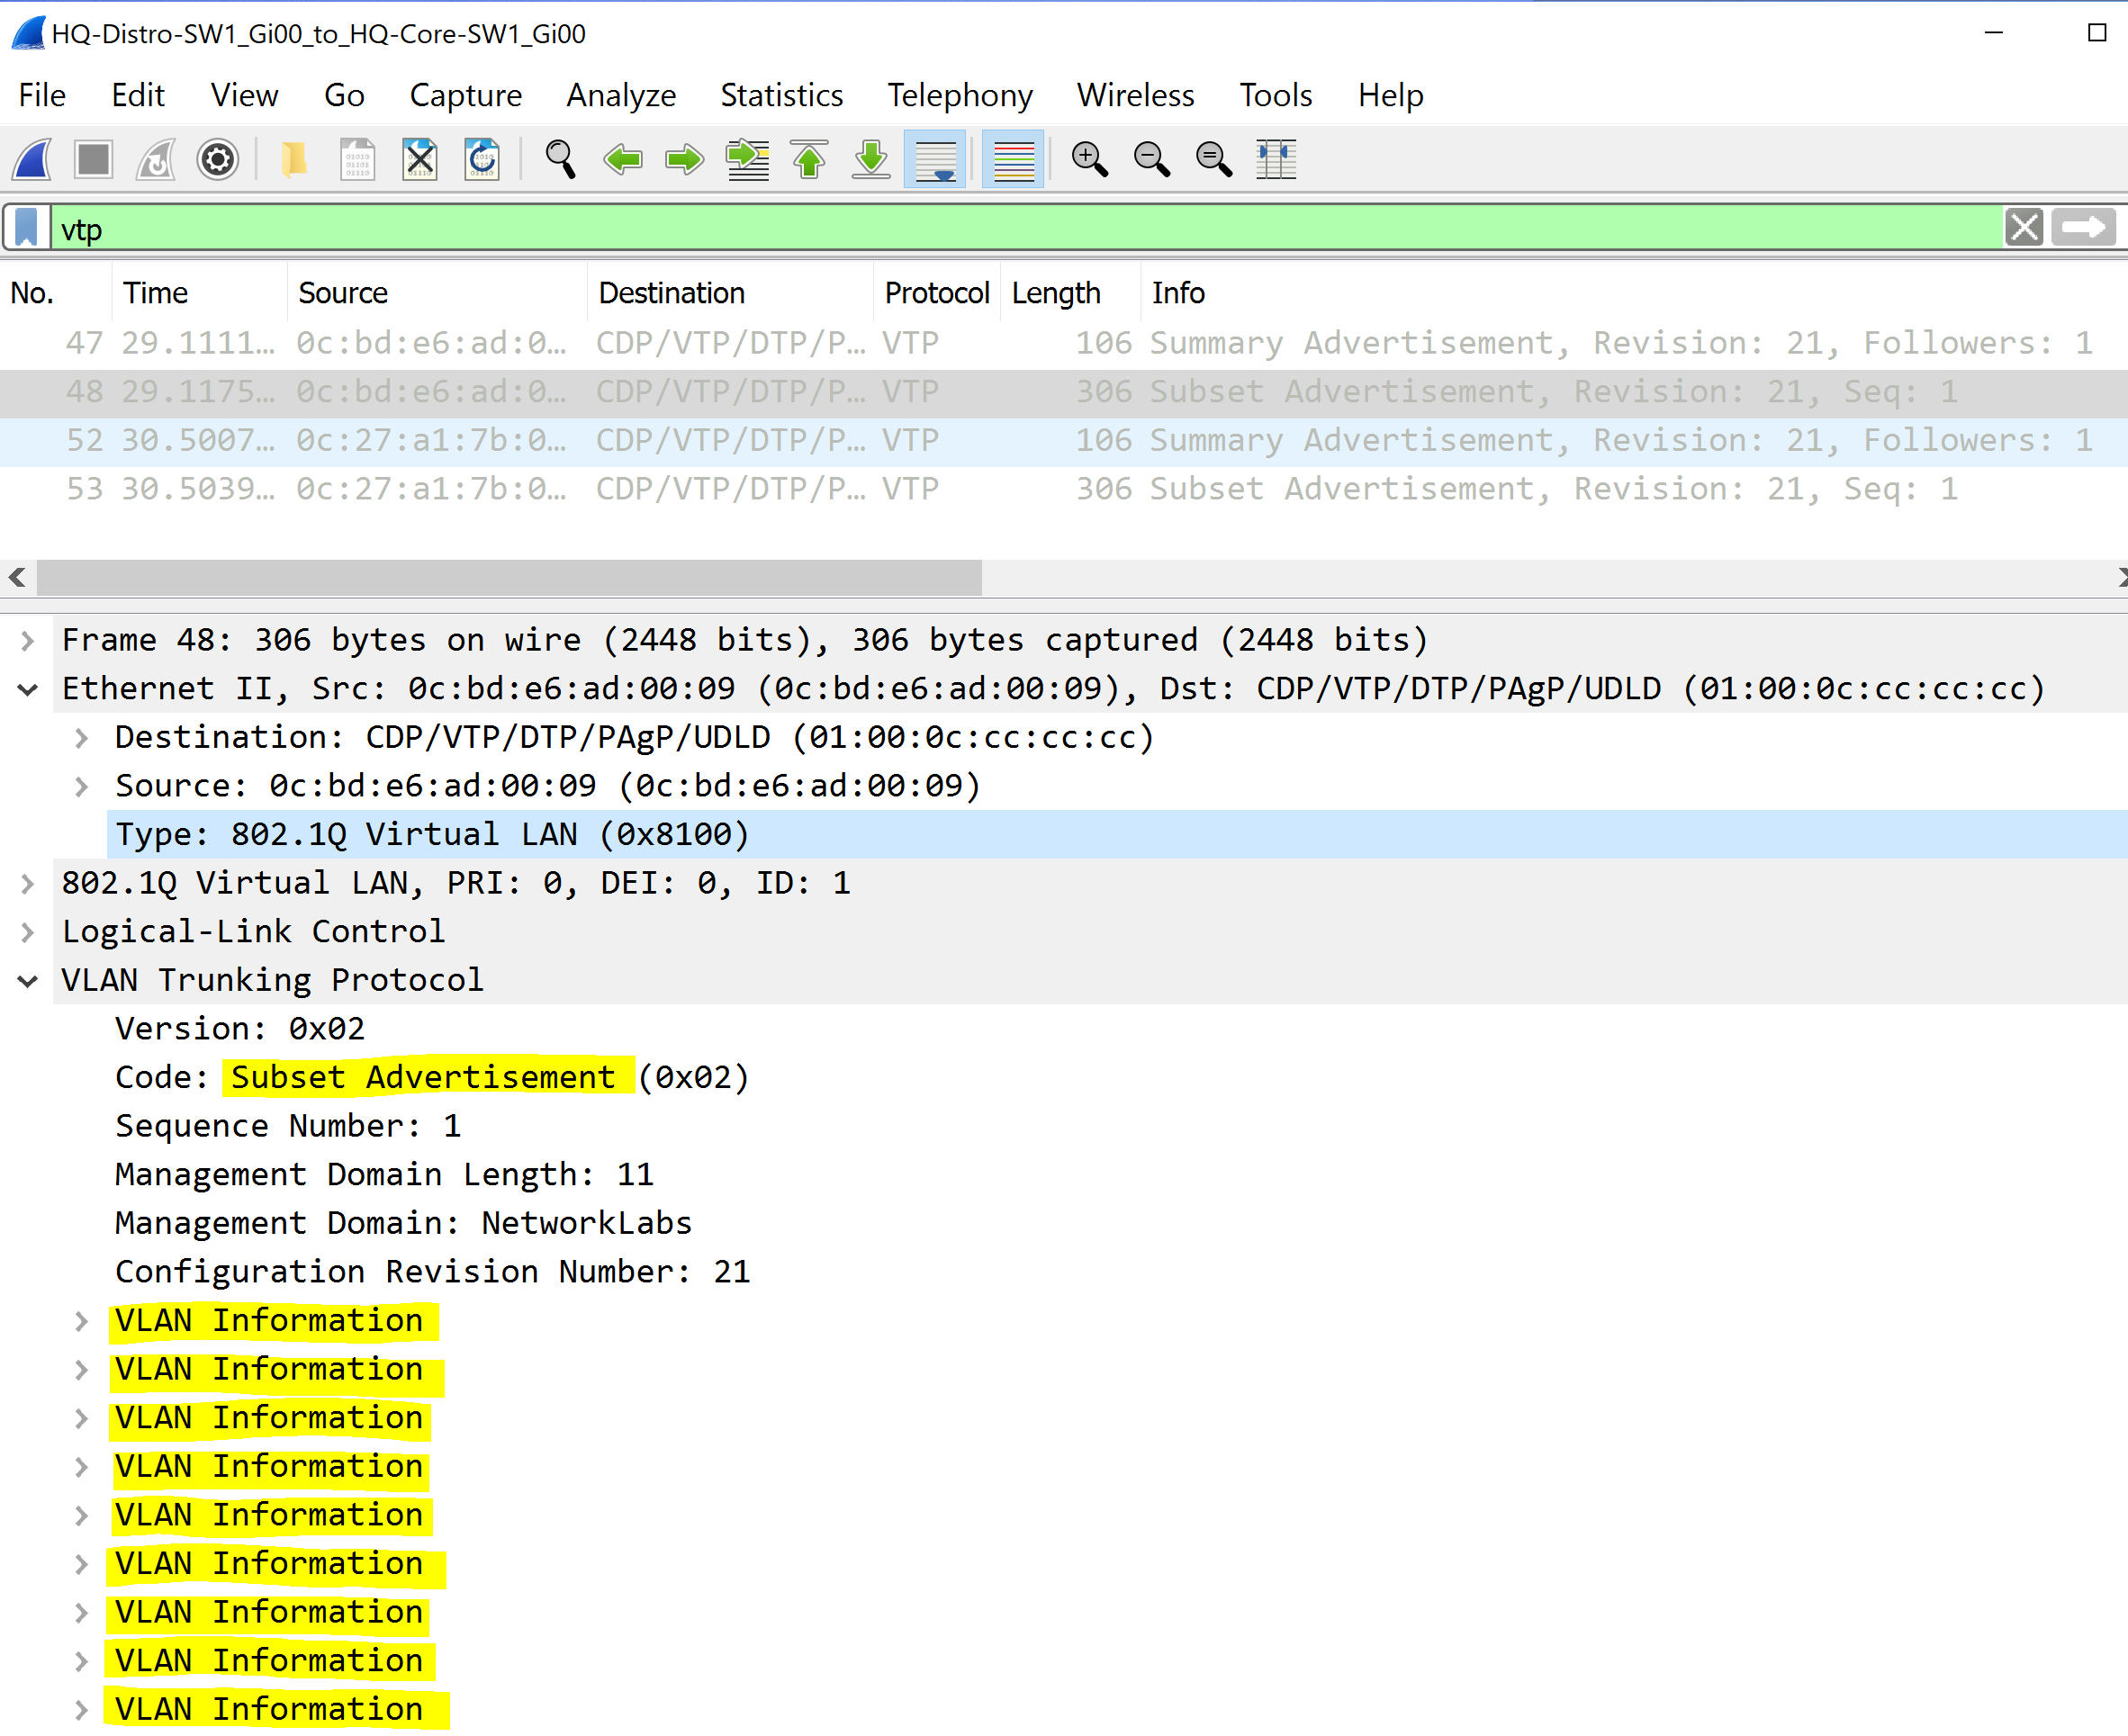Open the File menu
The width and height of the screenshot is (2128, 1736).
pyautogui.click(x=42, y=95)
